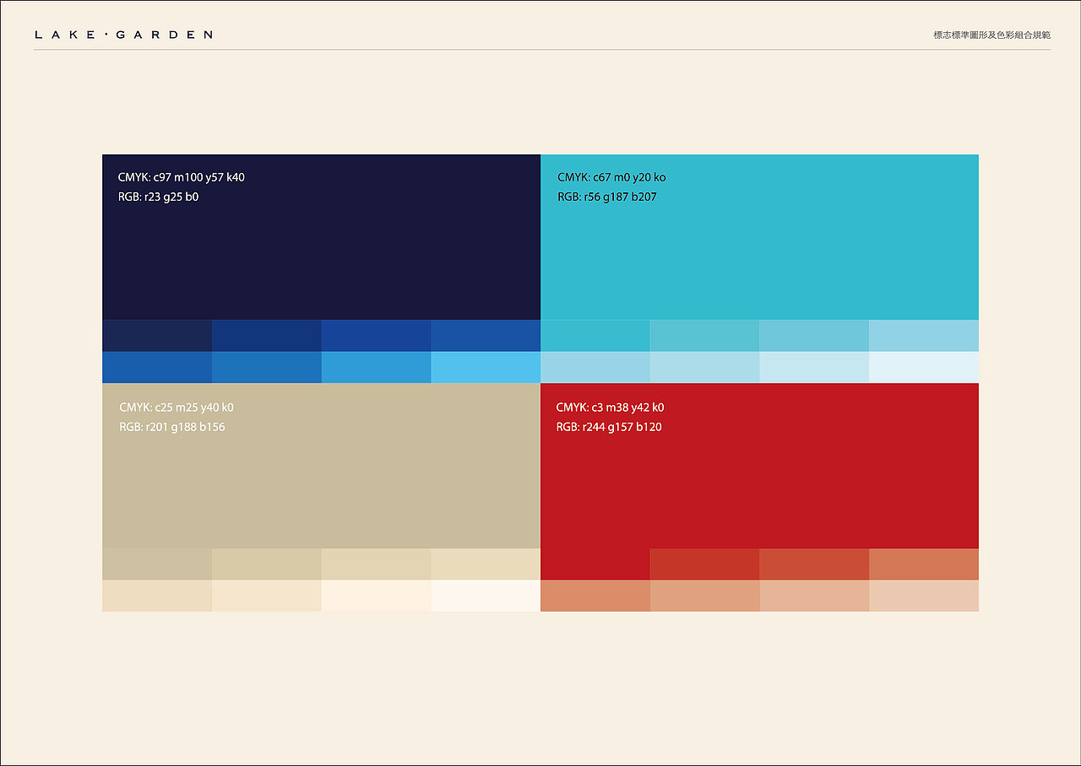Pick second tint in lower row under beige block
The height and width of the screenshot is (766, 1081).
tap(267, 596)
